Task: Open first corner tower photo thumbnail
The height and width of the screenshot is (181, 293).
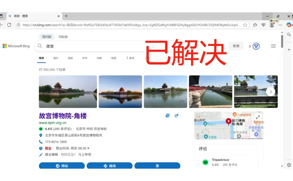Action: point(68,91)
